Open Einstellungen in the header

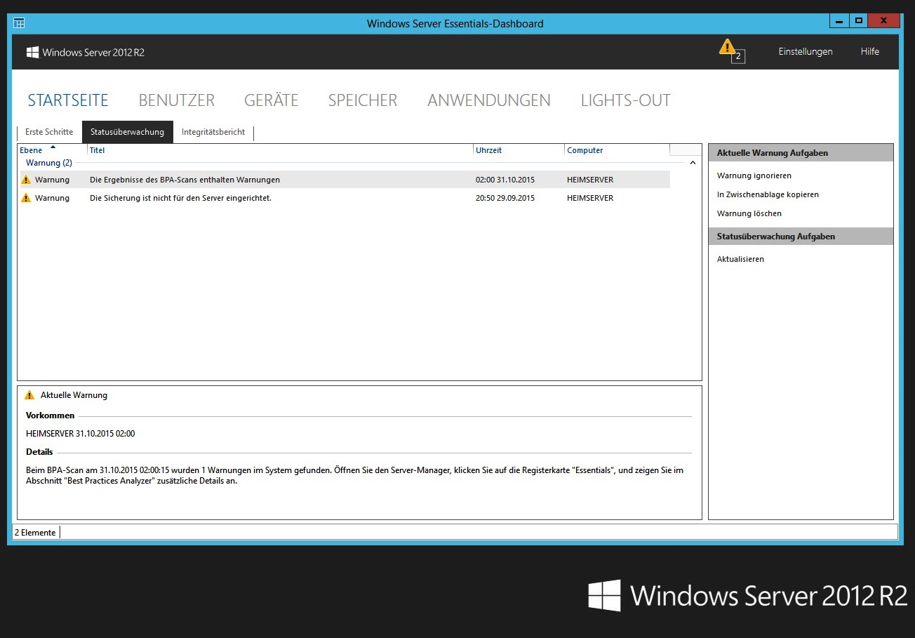click(x=806, y=51)
